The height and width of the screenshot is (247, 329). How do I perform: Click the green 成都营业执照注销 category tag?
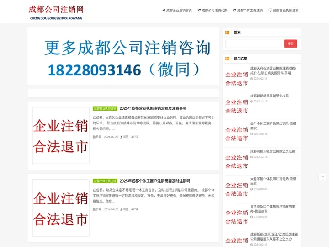click(x=105, y=108)
